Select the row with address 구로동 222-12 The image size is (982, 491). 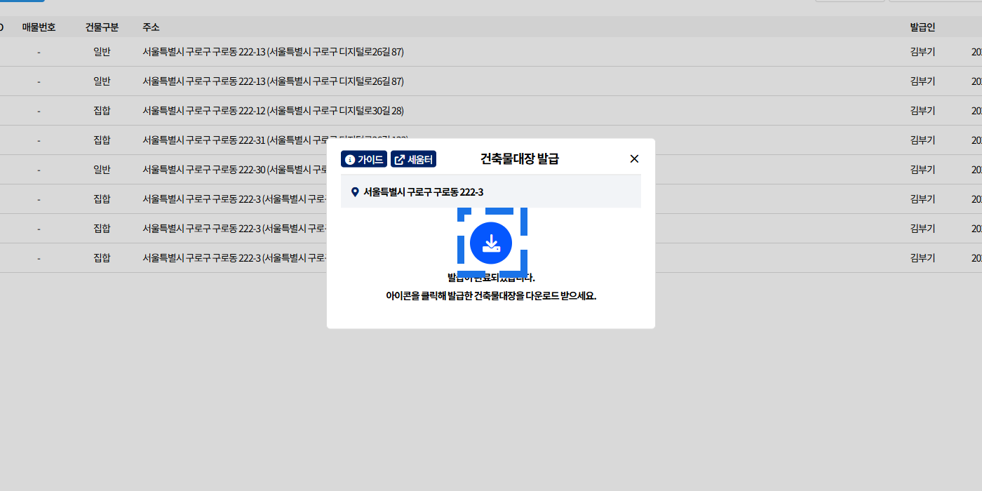pos(273,111)
